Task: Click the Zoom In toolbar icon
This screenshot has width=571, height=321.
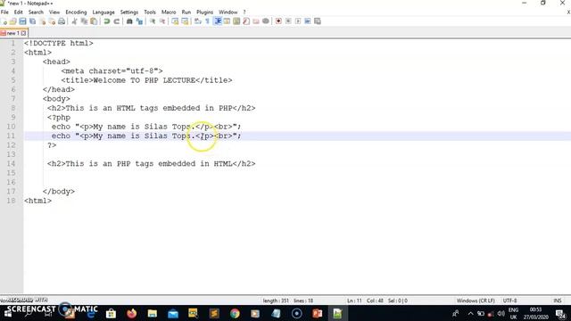Action: point(153,21)
